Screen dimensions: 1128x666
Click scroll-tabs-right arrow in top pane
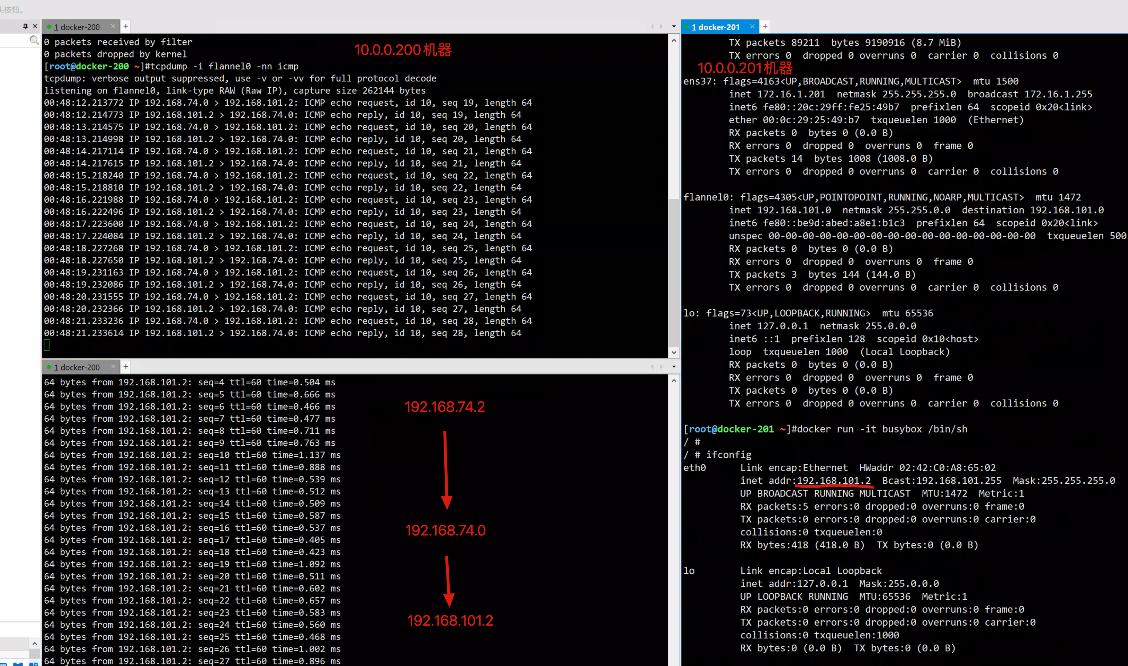(x=661, y=27)
